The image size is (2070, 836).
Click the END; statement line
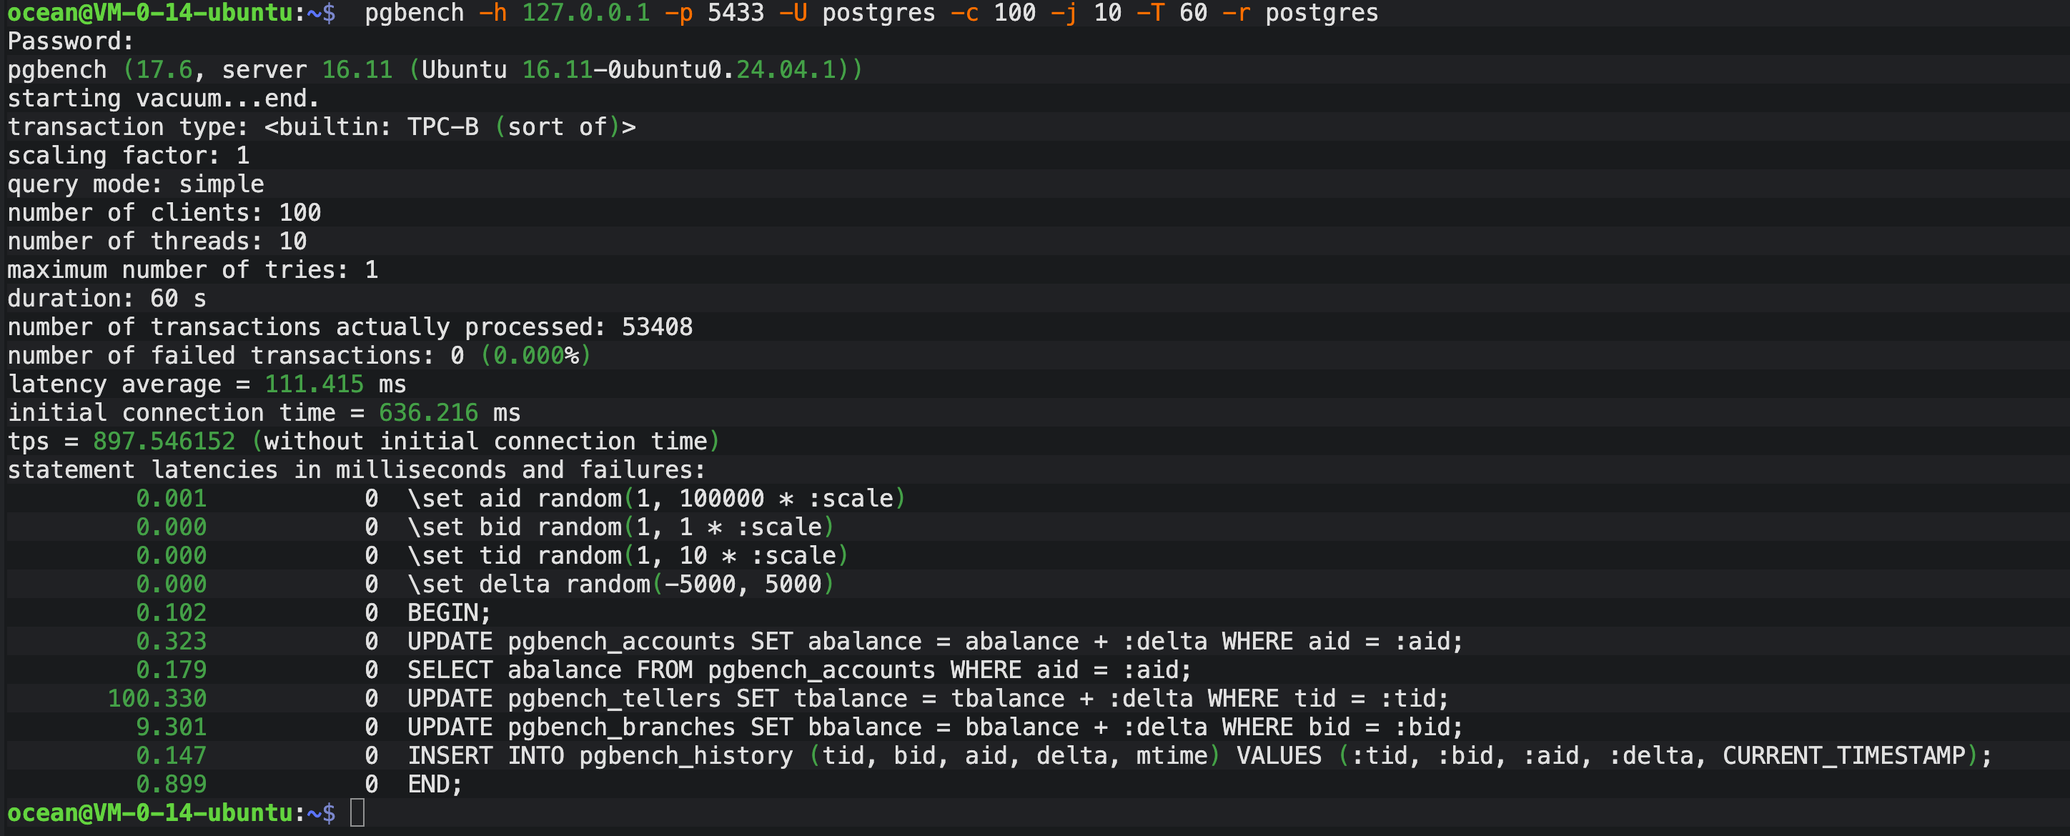tap(435, 784)
